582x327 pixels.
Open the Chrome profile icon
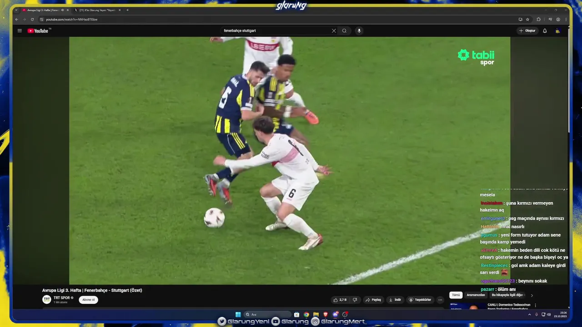(558, 20)
